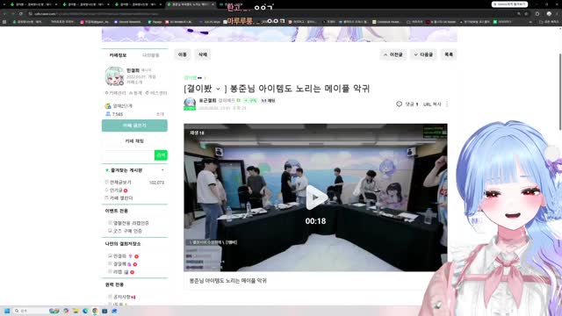This screenshot has height=316, width=562.
Task: Click the browser reload icon
Action: [x=21, y=14]
